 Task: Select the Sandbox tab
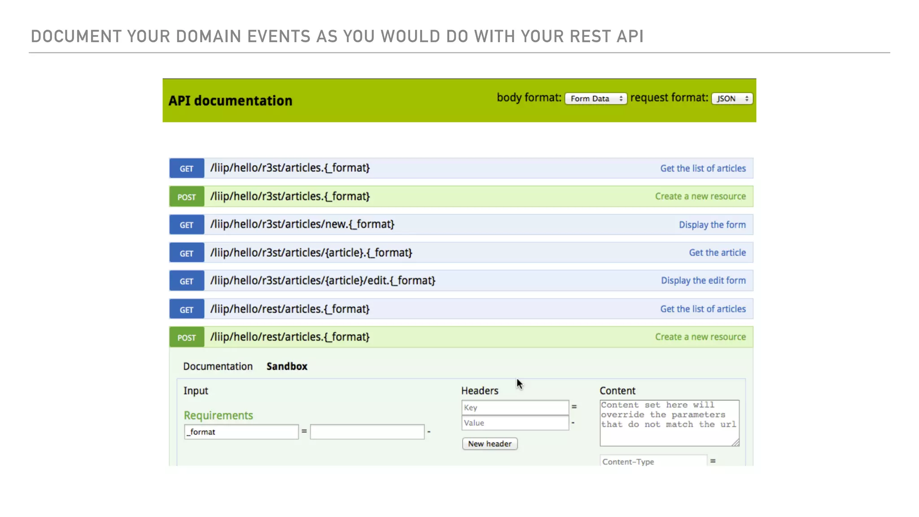[x=287, y=366]
